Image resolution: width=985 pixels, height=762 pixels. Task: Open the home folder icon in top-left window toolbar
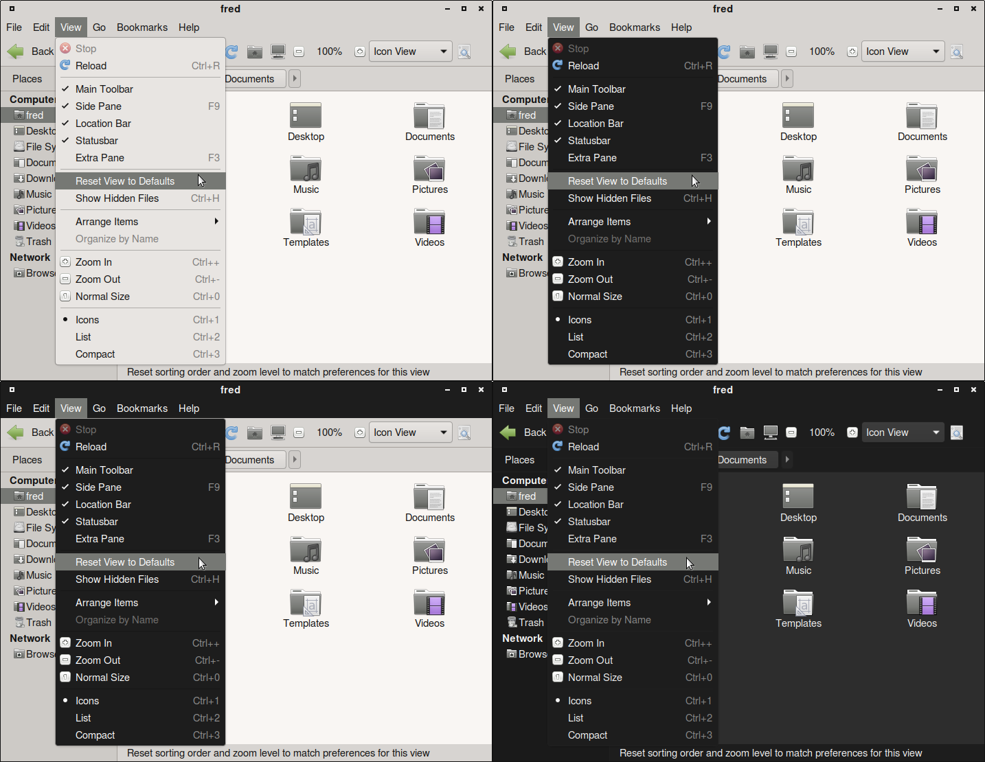255,51
